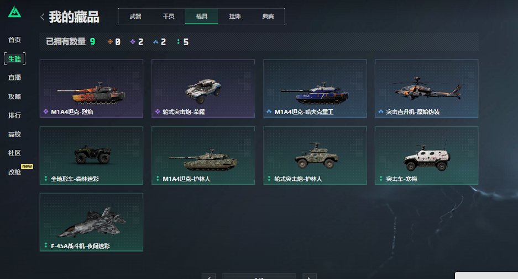Click the green triangle logo icon
The width and height of the screenshot is (518, 279).
point(14,12)
